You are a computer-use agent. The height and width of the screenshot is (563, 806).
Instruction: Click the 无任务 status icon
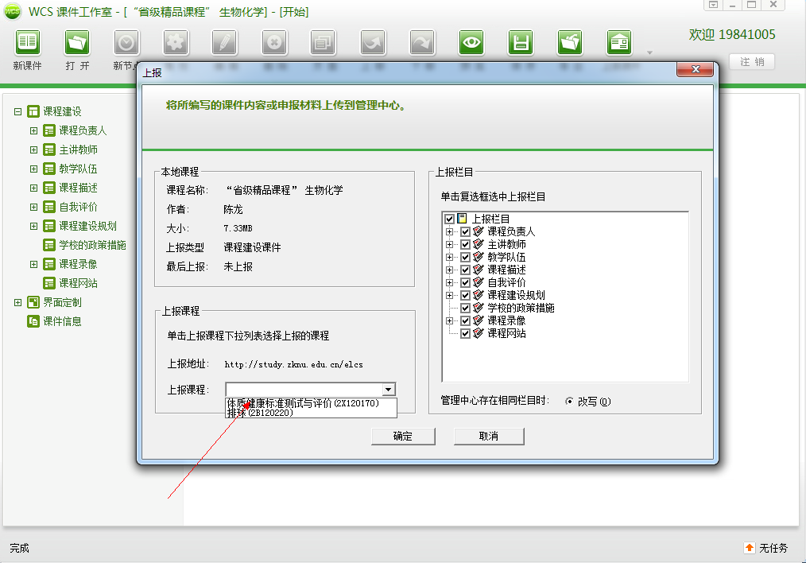pos(749,548)
